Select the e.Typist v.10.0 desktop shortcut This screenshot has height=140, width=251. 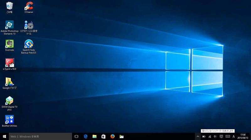pos(9,64)
